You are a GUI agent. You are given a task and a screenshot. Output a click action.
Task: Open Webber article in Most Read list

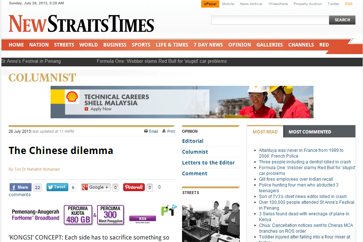pos(307,170)
